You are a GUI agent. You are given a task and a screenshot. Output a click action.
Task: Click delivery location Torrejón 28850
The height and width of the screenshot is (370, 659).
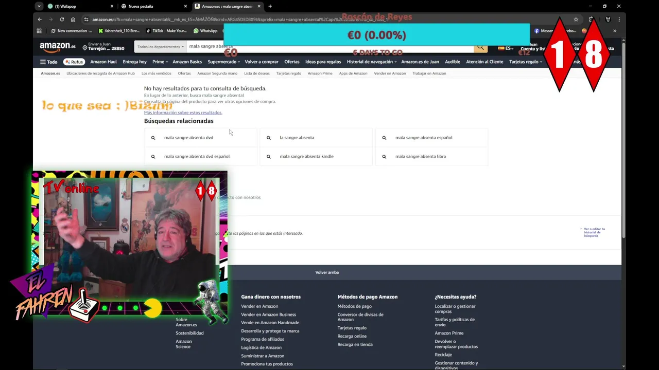pos(103,47)
